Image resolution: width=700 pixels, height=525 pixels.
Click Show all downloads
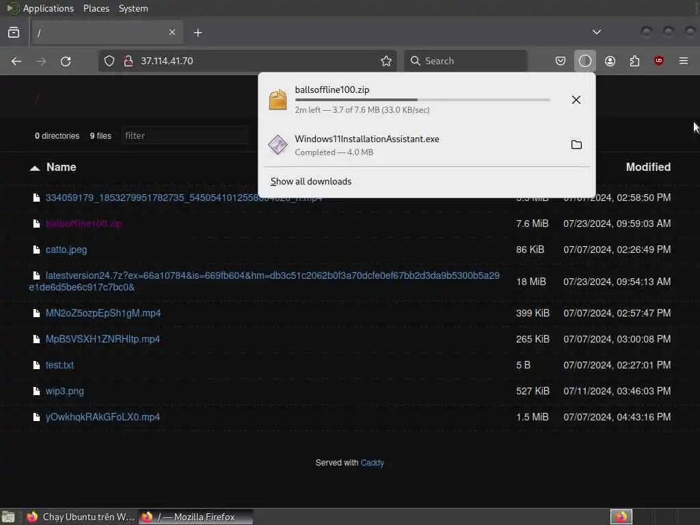[x=311, y=181]
